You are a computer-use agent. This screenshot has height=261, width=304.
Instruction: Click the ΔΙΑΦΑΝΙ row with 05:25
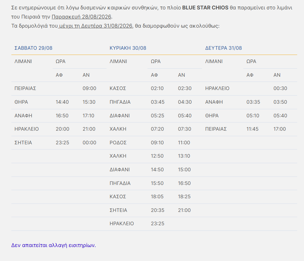(x=120, y=116)
